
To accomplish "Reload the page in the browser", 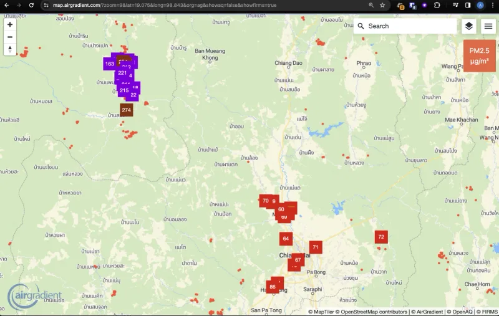I will (31, 5).
